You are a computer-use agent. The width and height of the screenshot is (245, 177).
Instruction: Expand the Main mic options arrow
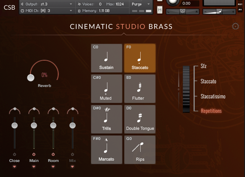tap(34, 167)
